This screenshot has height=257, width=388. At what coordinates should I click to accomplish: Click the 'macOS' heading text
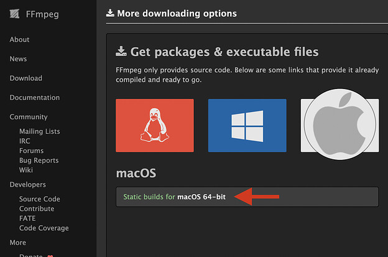click(136, 173)
